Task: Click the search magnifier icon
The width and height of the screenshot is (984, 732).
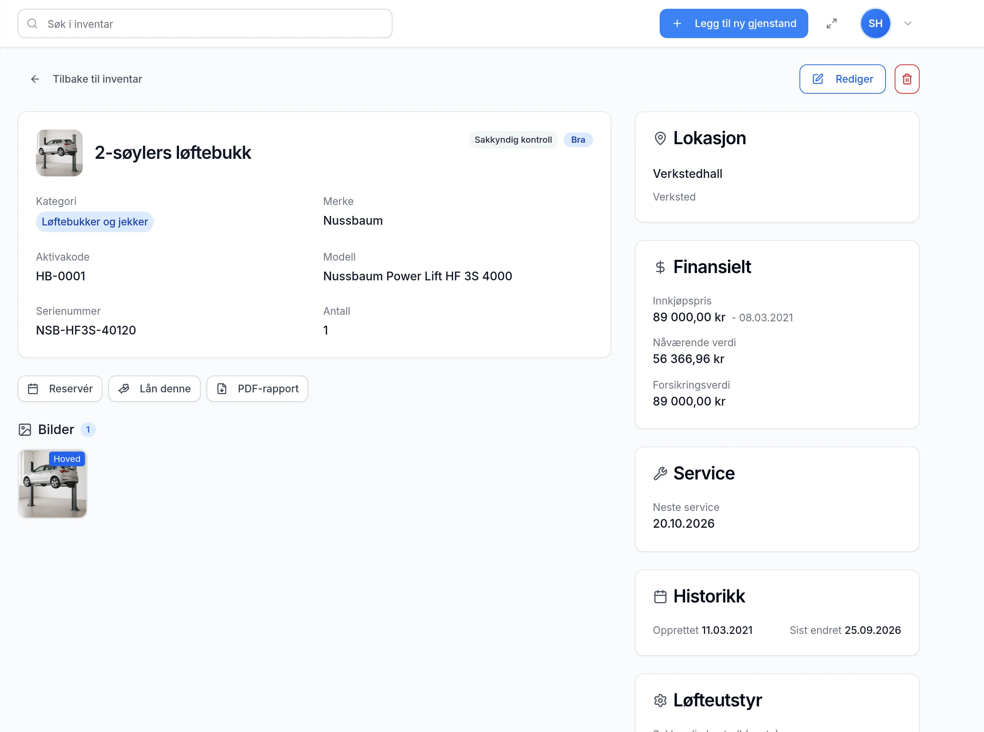Action: pyautogui.click(x=32, y=23)
